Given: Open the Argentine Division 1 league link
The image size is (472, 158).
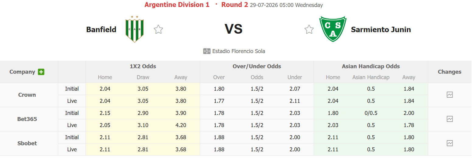Looking at the screenshot, I should (x=177, y=5).
